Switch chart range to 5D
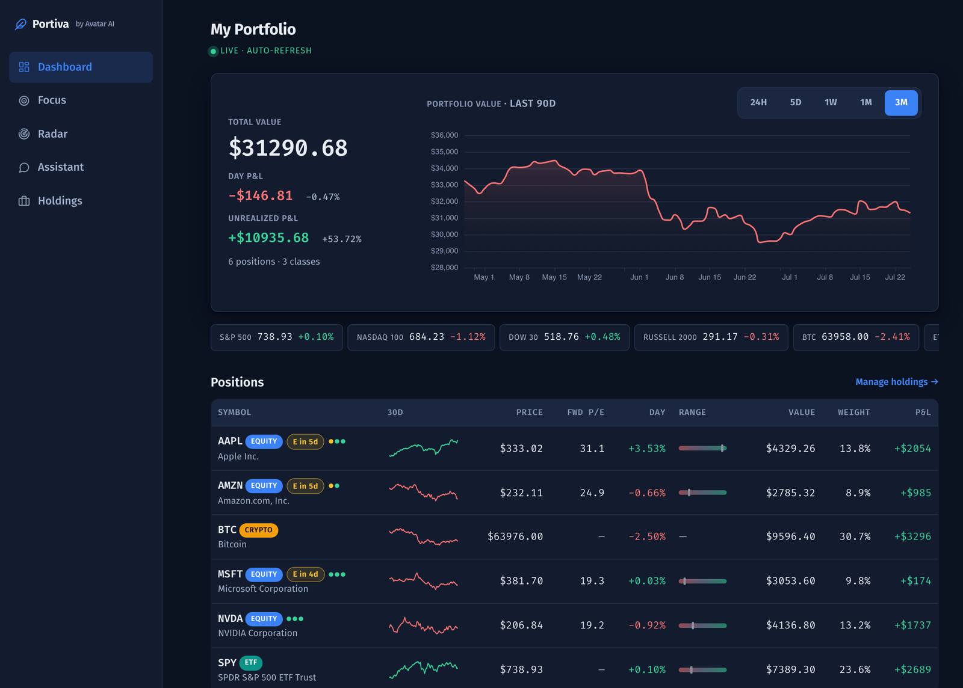The height and width of the screenshot is (688, 963). [796, 103]
